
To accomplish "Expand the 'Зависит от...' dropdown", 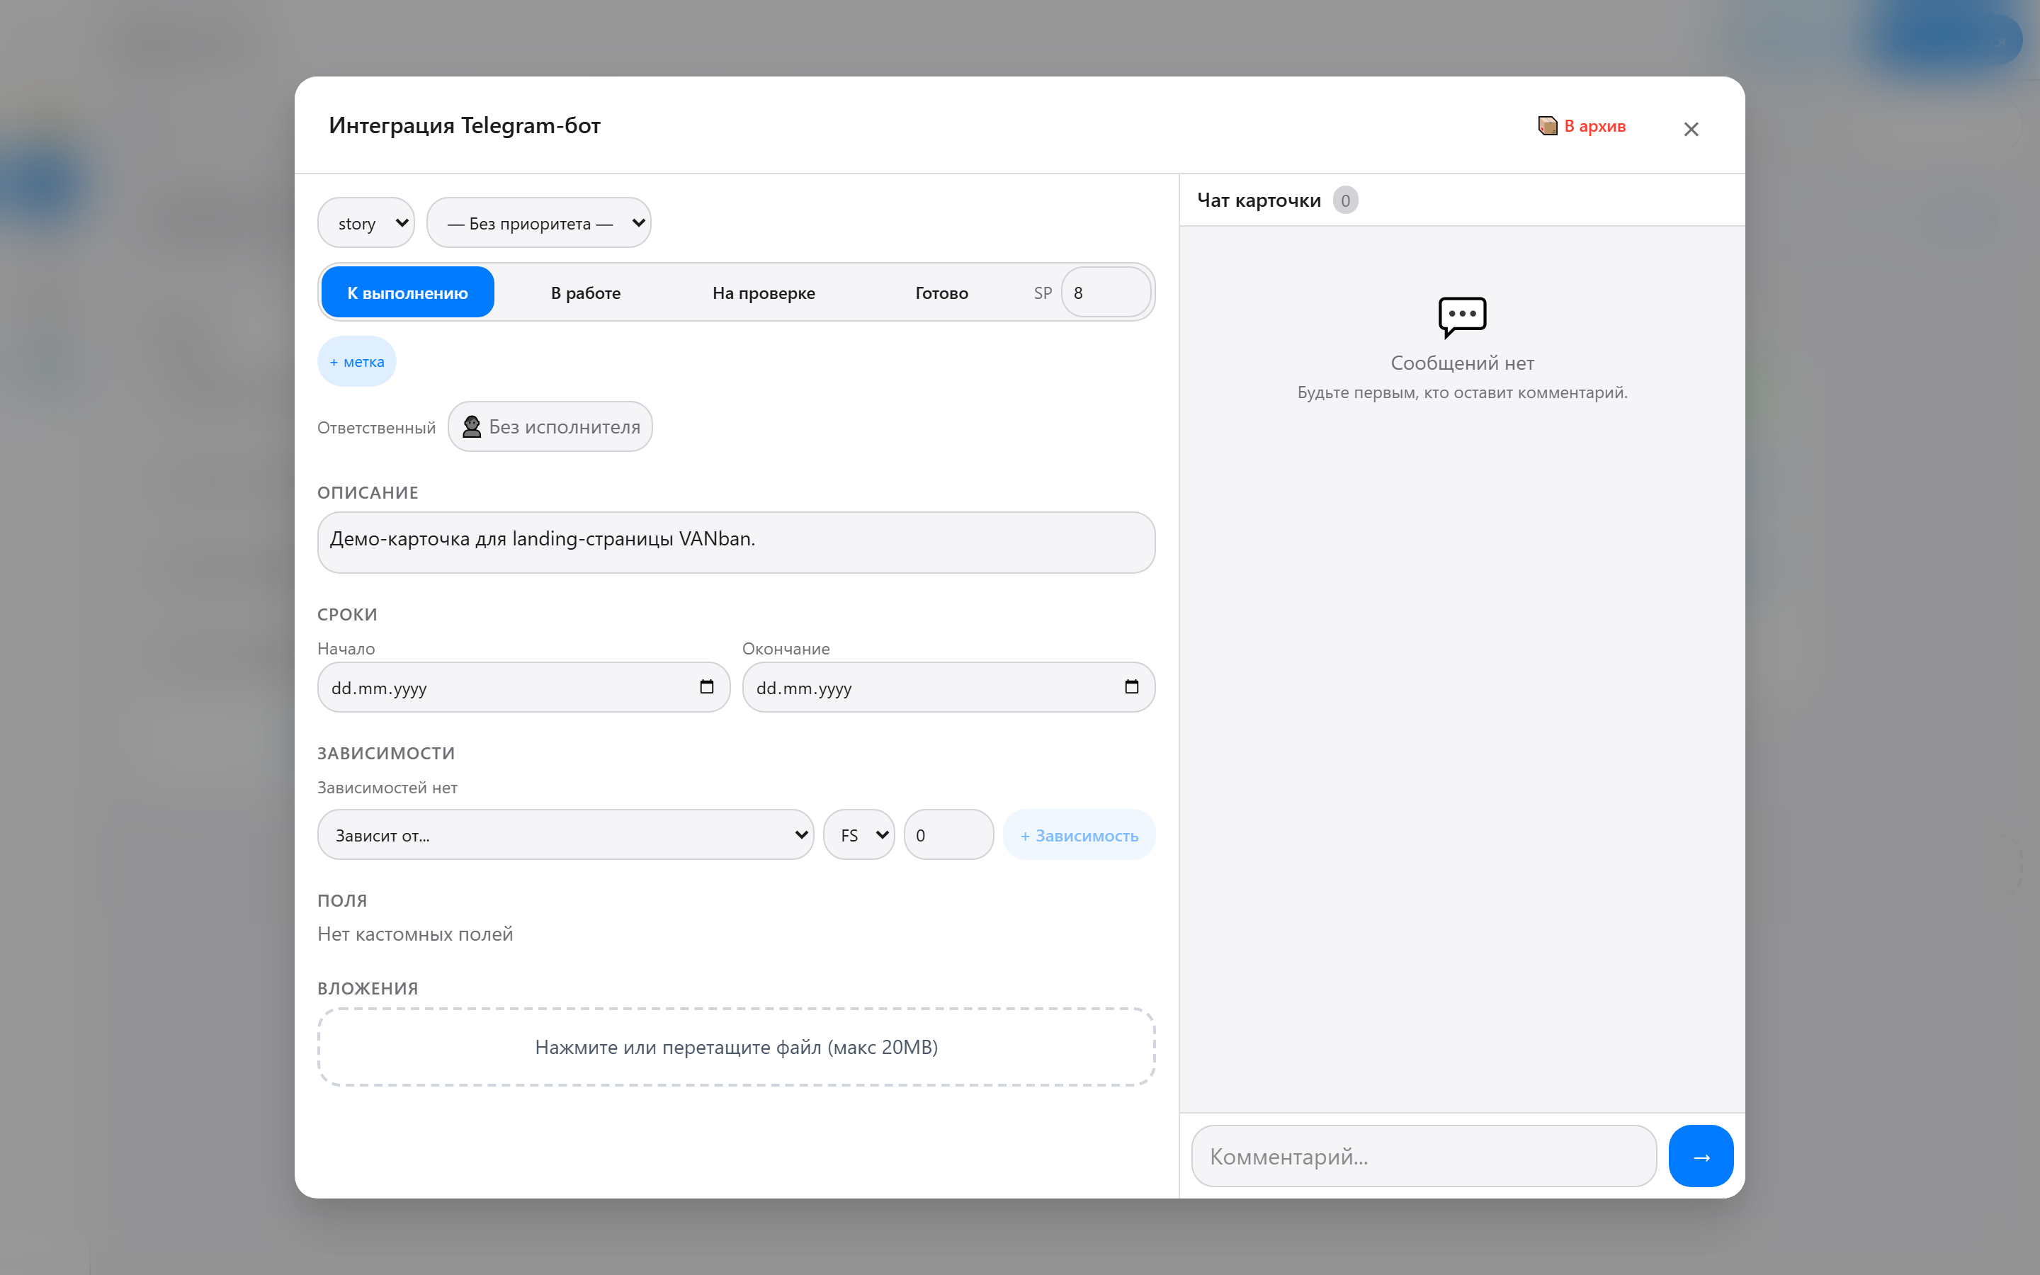I will click(x=566, y=835).
